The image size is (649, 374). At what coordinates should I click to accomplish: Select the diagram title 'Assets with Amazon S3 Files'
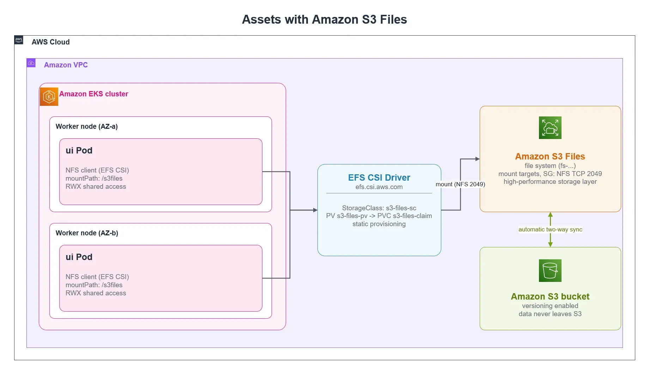(324, 19)
